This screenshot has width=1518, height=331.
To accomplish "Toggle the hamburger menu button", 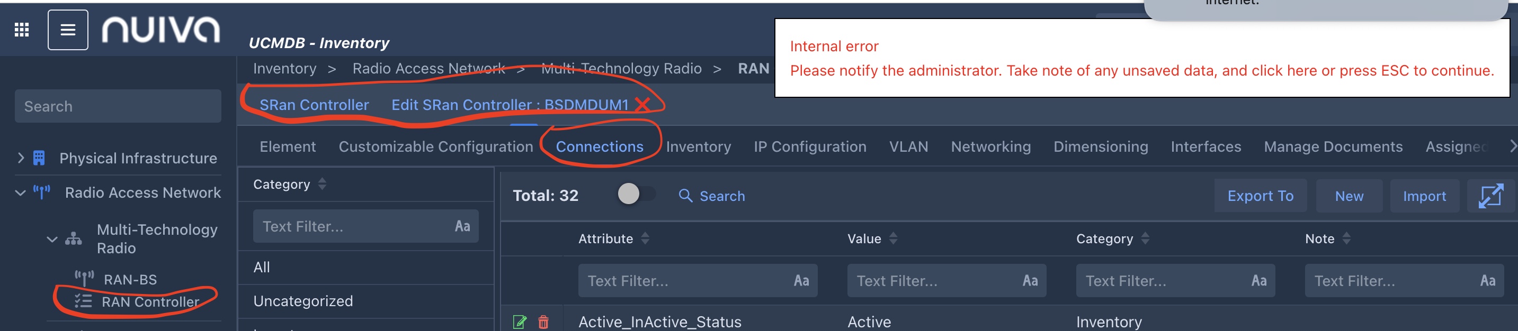I will pyautogui.click(x=68, y=30).
